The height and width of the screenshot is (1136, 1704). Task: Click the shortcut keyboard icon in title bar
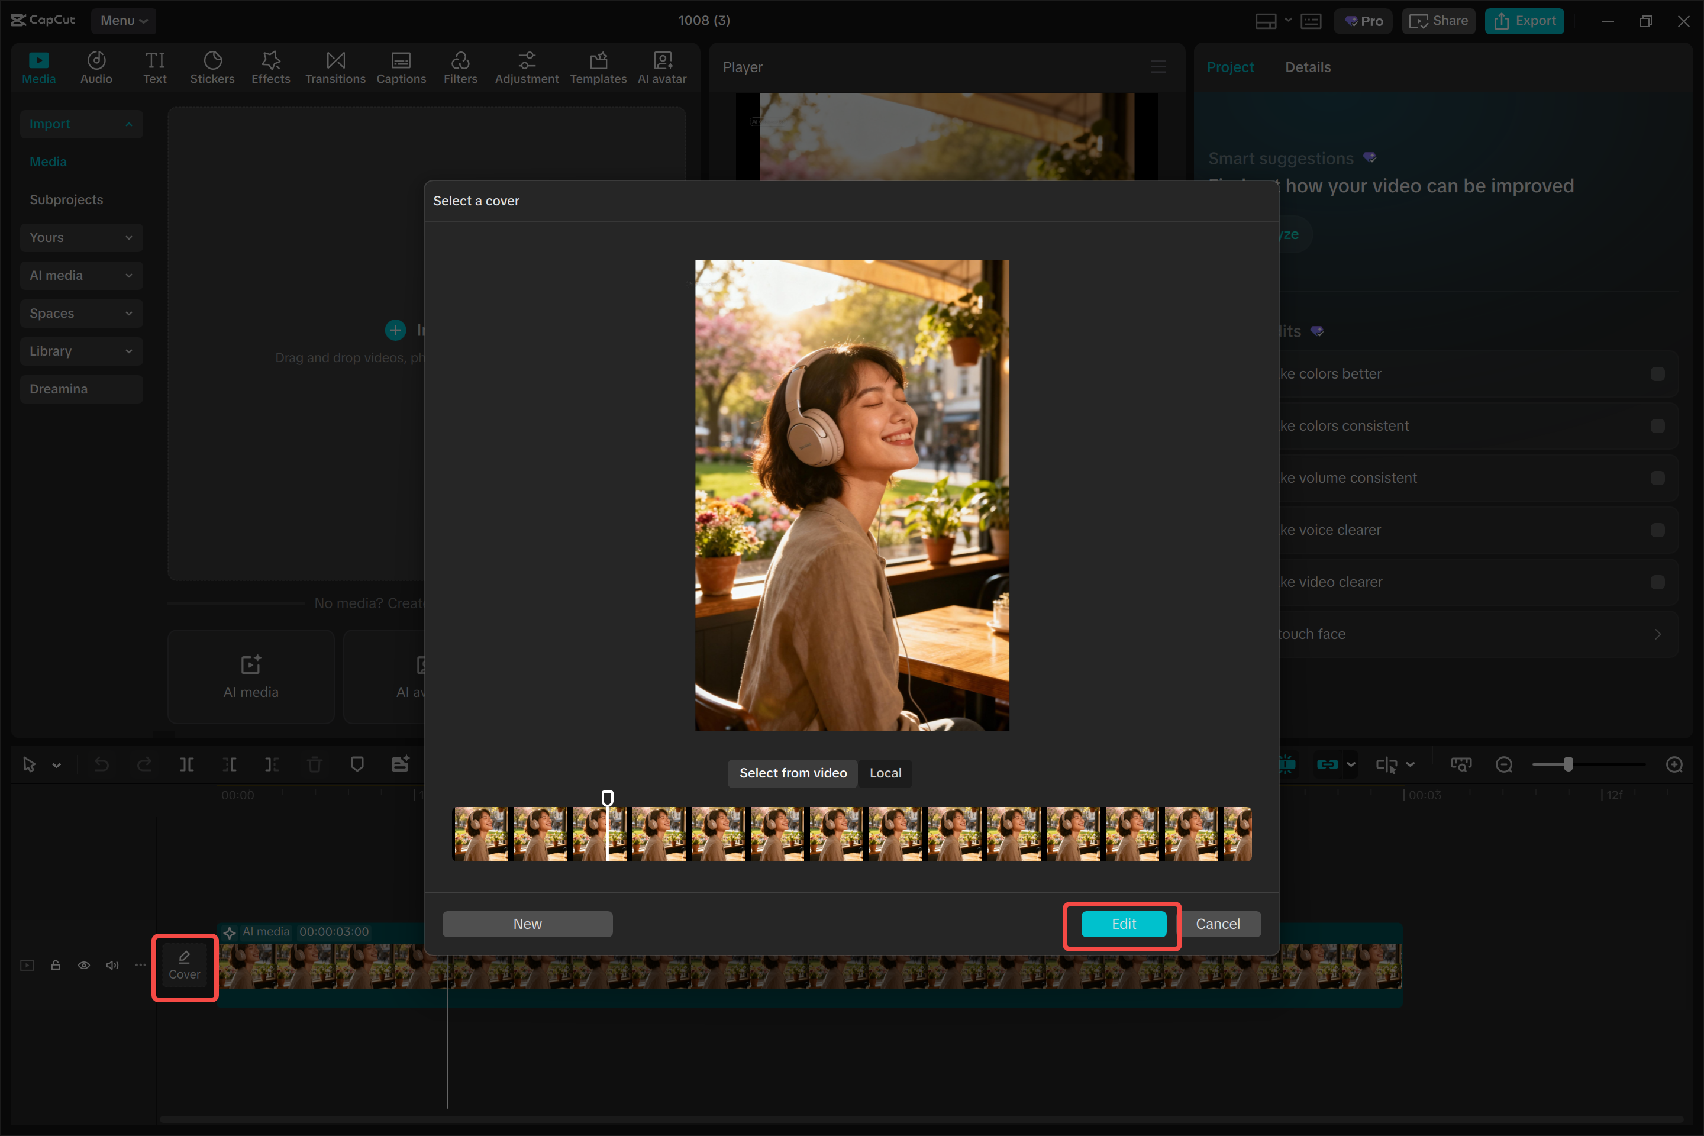(x=1311, y=21)
